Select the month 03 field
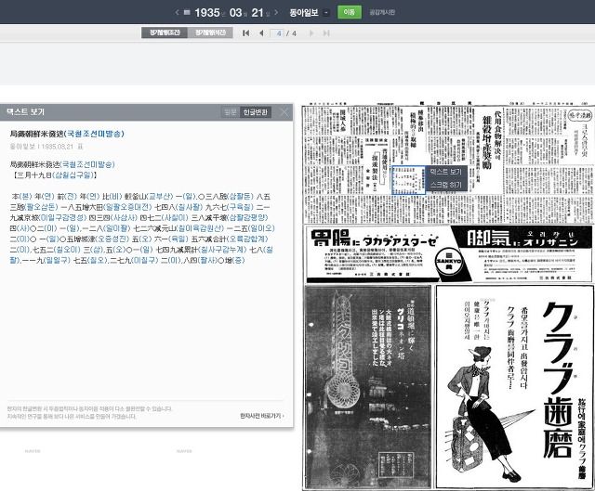 point(235,12)
